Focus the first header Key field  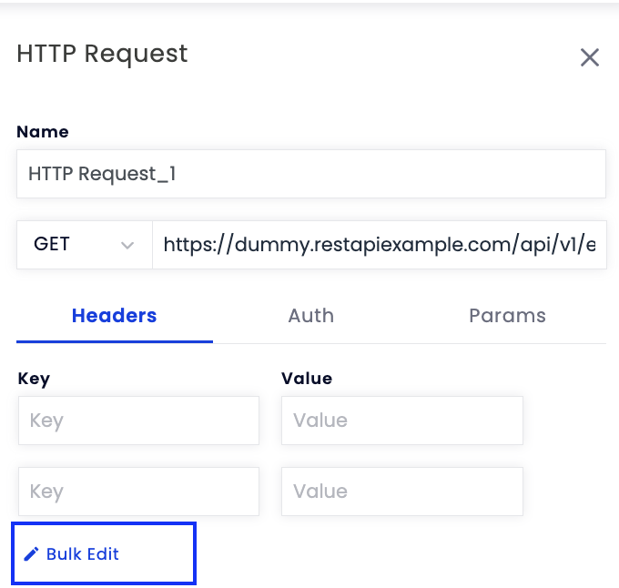click(138, 421)
